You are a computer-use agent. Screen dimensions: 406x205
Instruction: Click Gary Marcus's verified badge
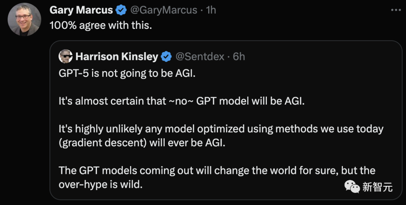click(x=121, y=10)
